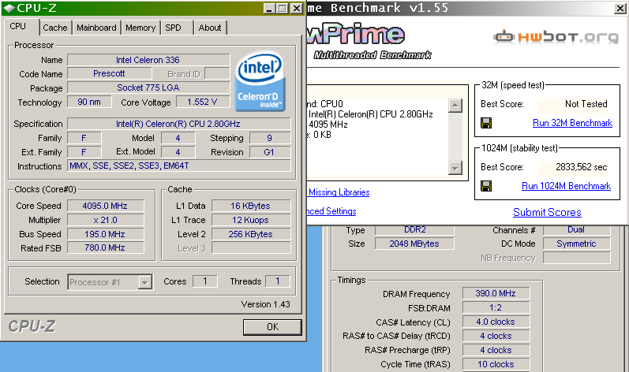Viewport: 629px width, 372px height.
Task: Run the 1024M Benchmark in wPrime
Action: click(x=566, y=186)
